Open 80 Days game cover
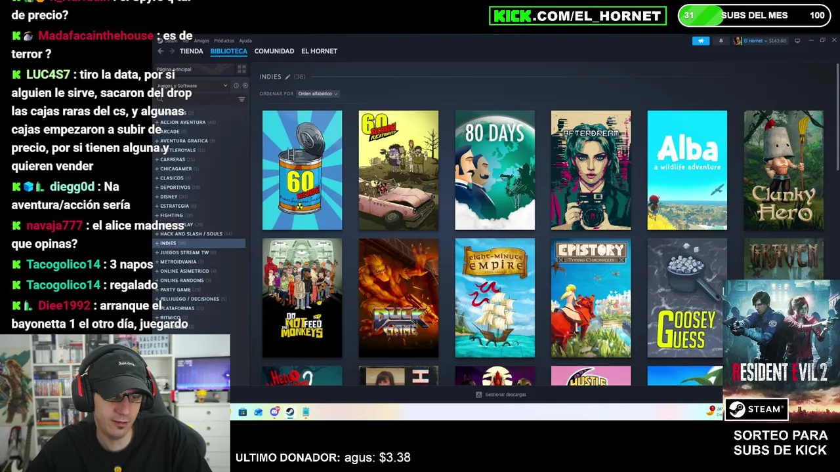The image size is (840, 472). tap(495, 170)
